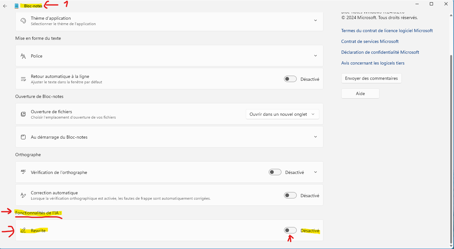Expand Vérification de l'orthographe options chevron

[316, 172]
